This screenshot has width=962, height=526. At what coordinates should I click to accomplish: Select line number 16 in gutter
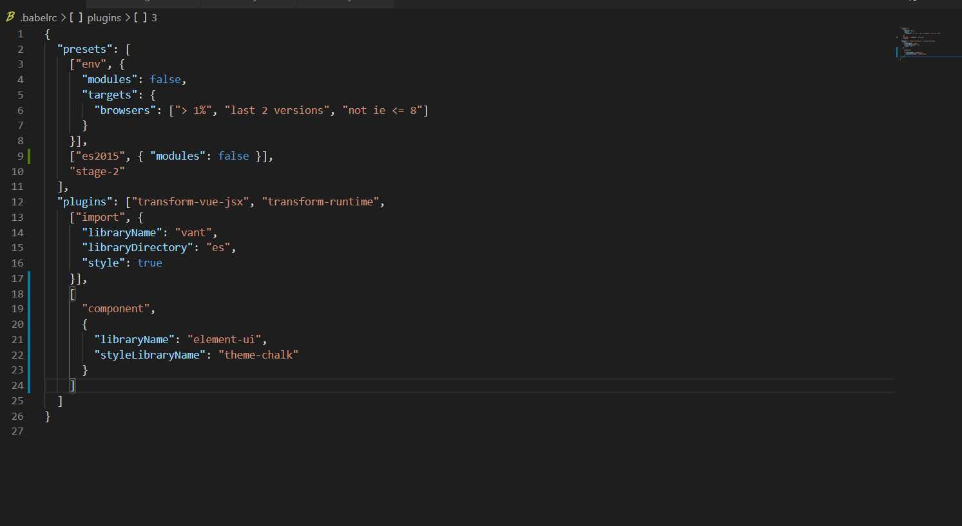(x=17, y=263)
